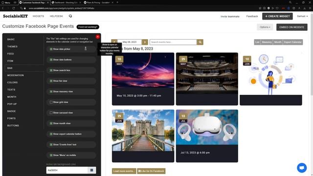This screenshot has height=176, width=313.
Task: Toggle Show masonry view checkbox
Action: point(51,91)
